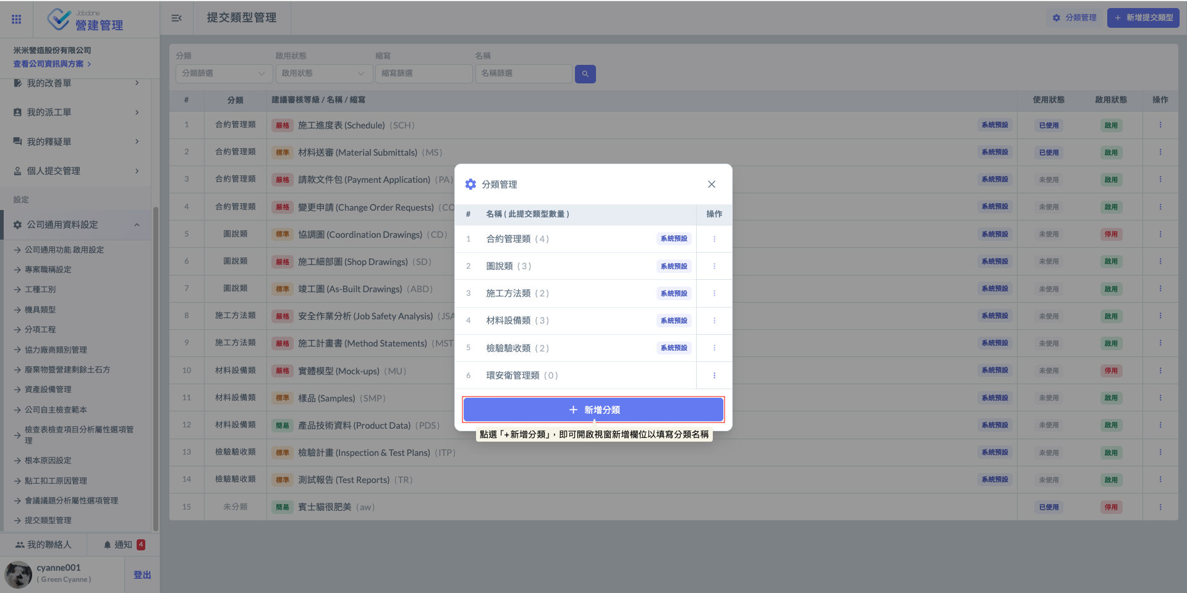Click the 分類管理 button in header
This screenshot has width=1187, height=593.
pyautogui.click(x=1074, y=18)
